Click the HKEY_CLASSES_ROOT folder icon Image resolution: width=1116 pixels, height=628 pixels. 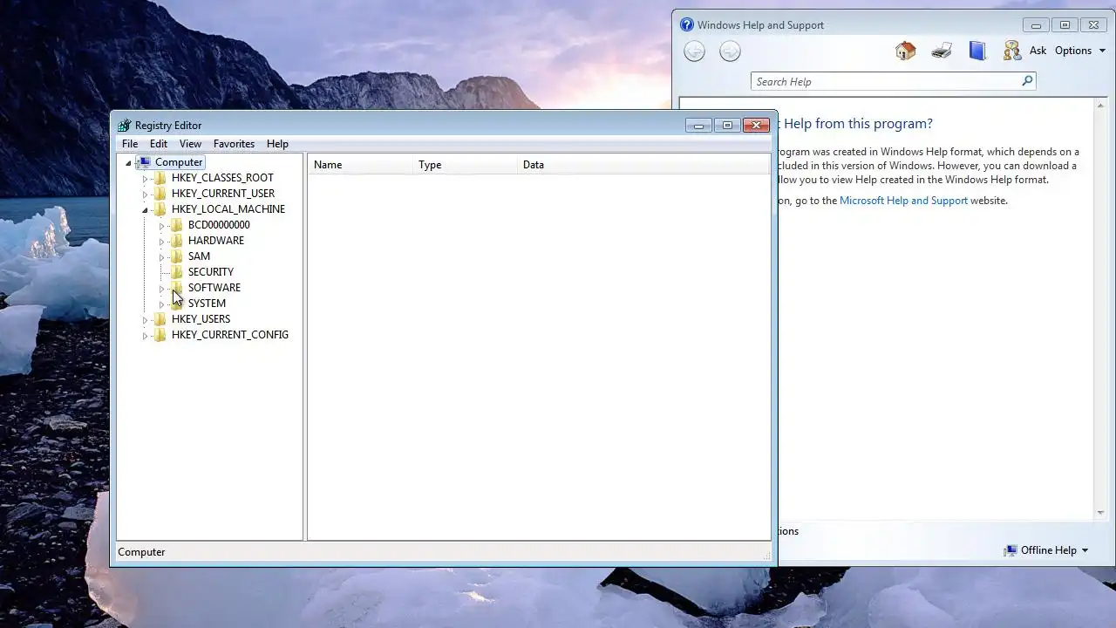click(x=160, y=178)
